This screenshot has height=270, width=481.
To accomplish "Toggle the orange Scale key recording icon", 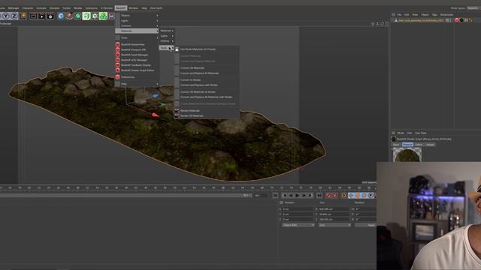I will coord(358,195).
